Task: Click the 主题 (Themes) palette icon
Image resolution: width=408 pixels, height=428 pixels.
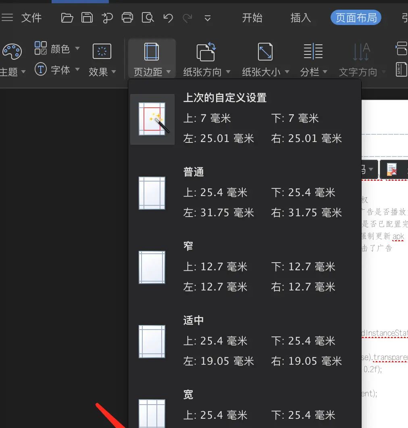Action: point(12,51)
